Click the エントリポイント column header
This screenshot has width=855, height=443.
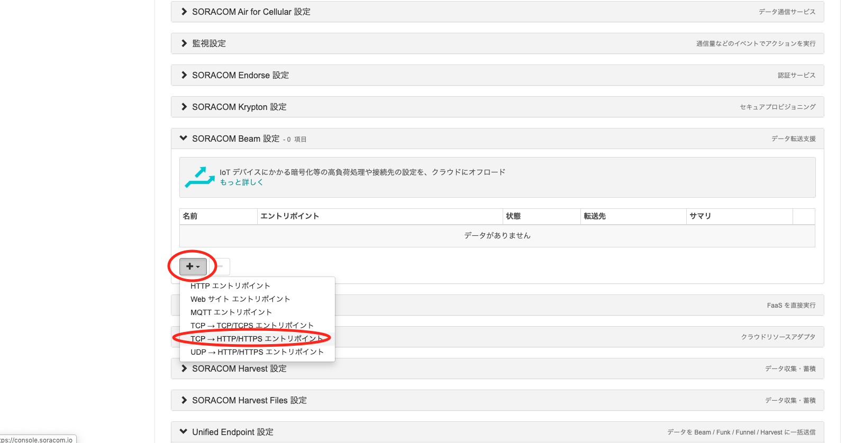tap(380, 216)
